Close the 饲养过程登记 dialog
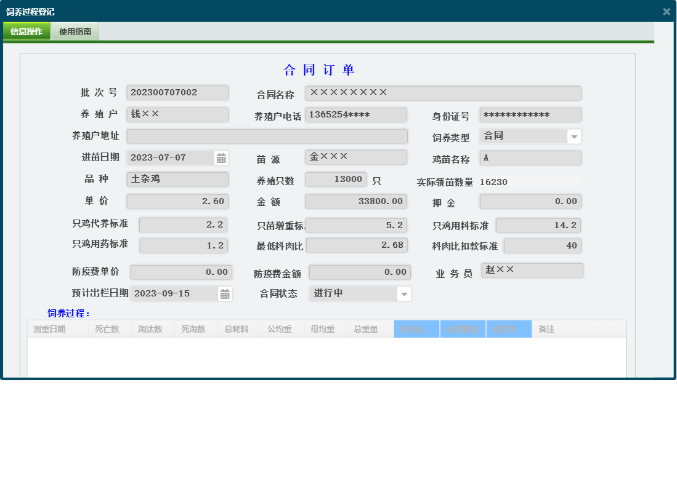The image size is (677, 484). click(x=666, y=10)
